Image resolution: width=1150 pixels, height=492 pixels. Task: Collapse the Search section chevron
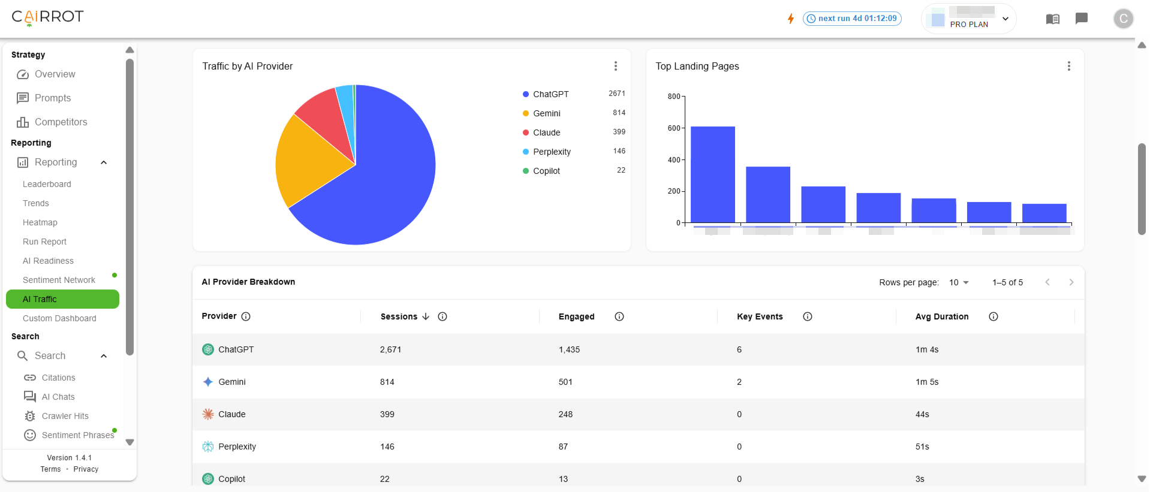104,356
